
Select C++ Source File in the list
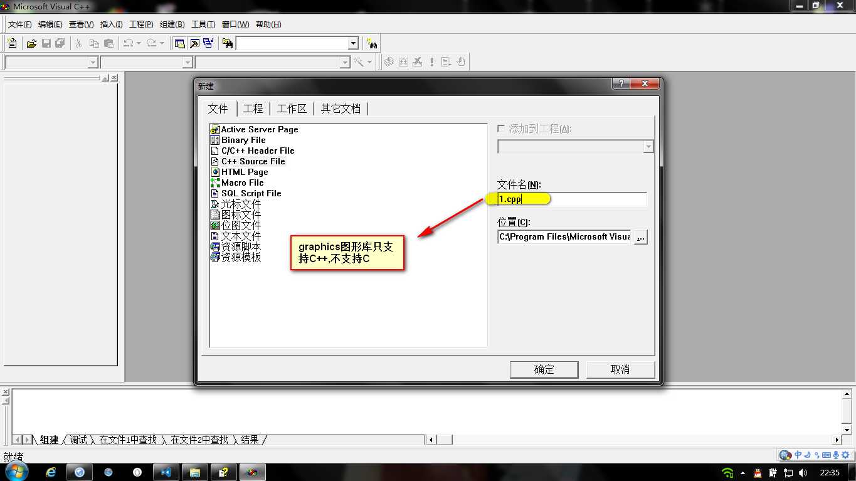tap(248, 161)
